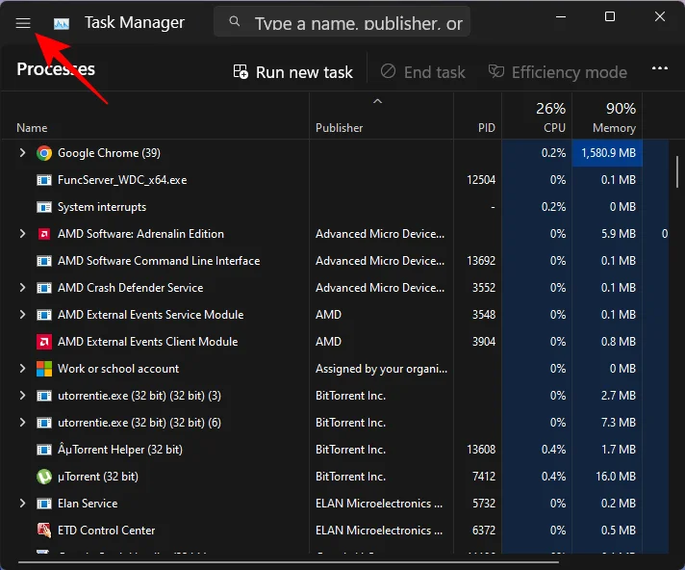685x570 pixels.
Task: Click FuncServer_WDC_x64.exe process icon
Action: [x=44, y=180]
